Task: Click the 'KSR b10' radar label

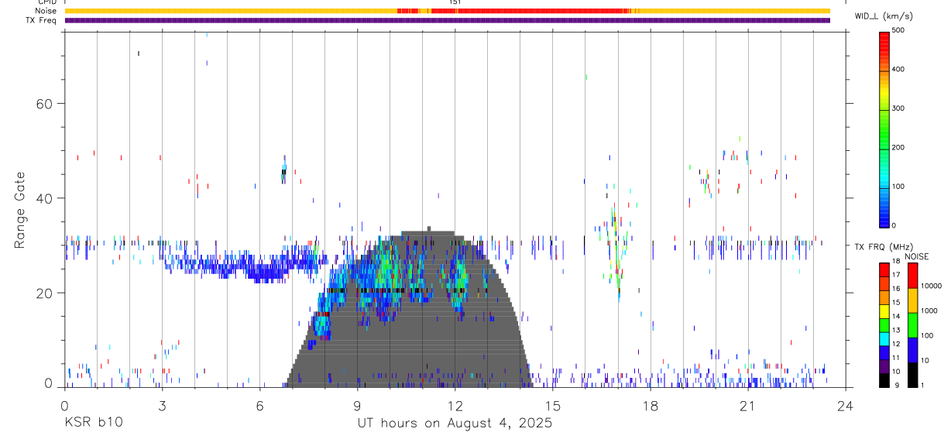Action: click(92, 423)
